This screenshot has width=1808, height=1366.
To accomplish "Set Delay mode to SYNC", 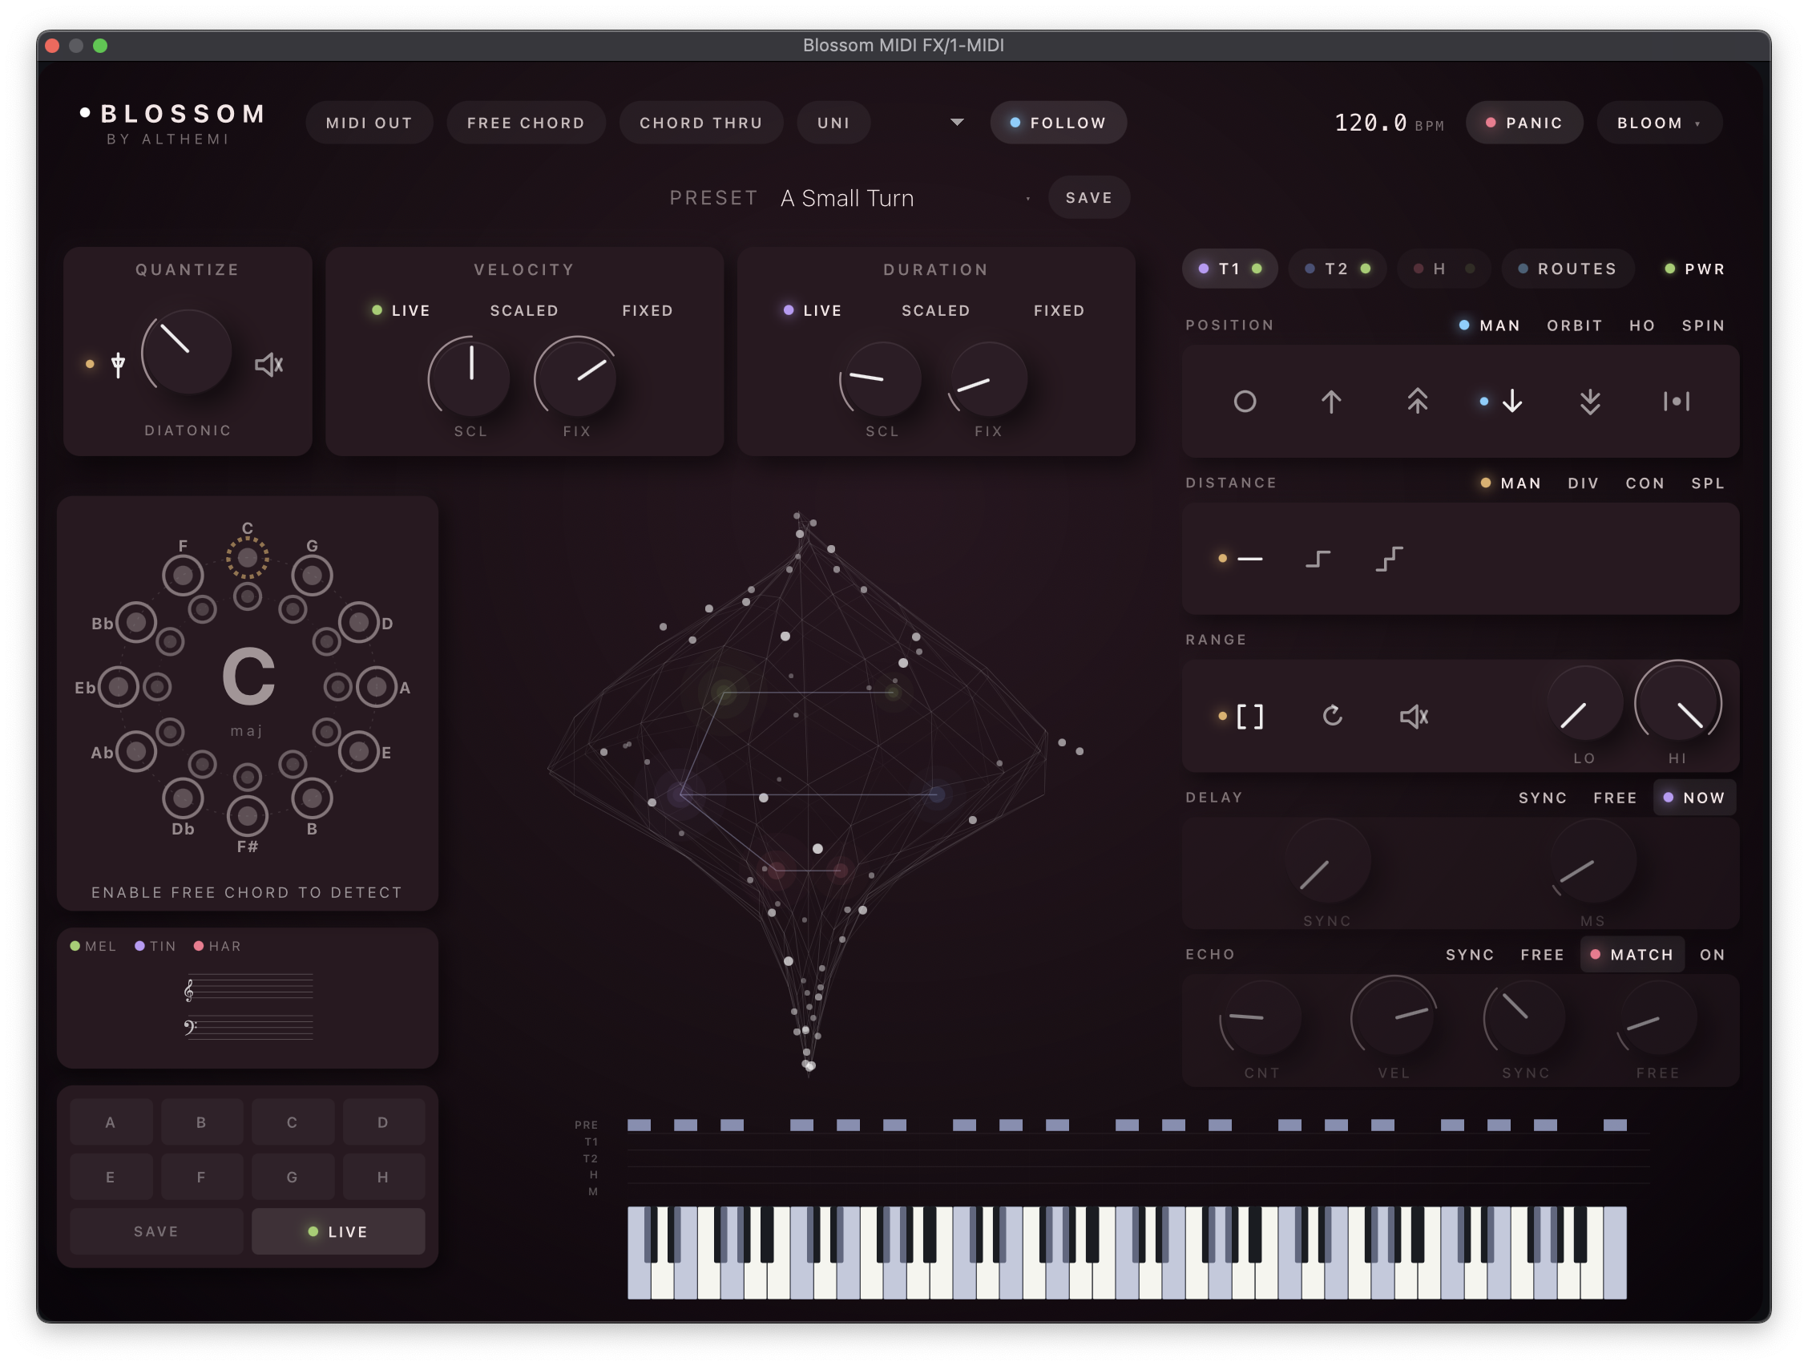I will point(1543,798).
